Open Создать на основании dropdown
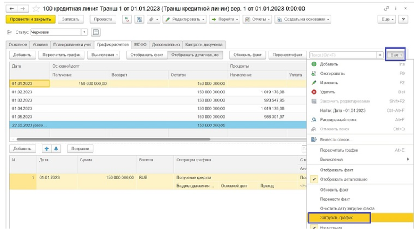The width and height of the screenshot is (418, 234). pyautogui.click(x=303, y=19)
